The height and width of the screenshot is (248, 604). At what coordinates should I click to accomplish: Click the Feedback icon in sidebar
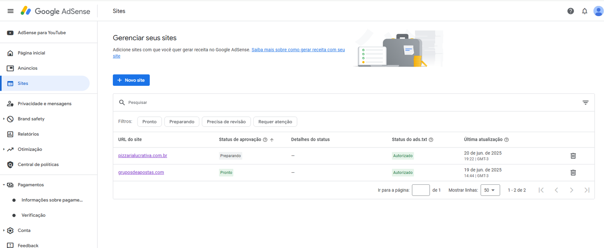[10, 245]
